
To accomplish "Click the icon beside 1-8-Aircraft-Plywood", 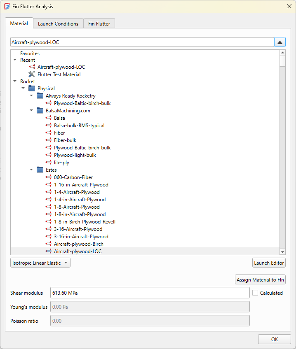I will pyautogui.click(x=48, y=207).
